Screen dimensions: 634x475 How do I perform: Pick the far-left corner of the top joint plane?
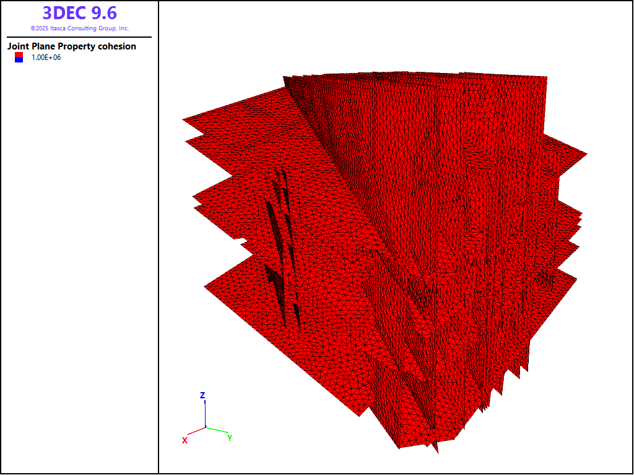coord(184,119)
